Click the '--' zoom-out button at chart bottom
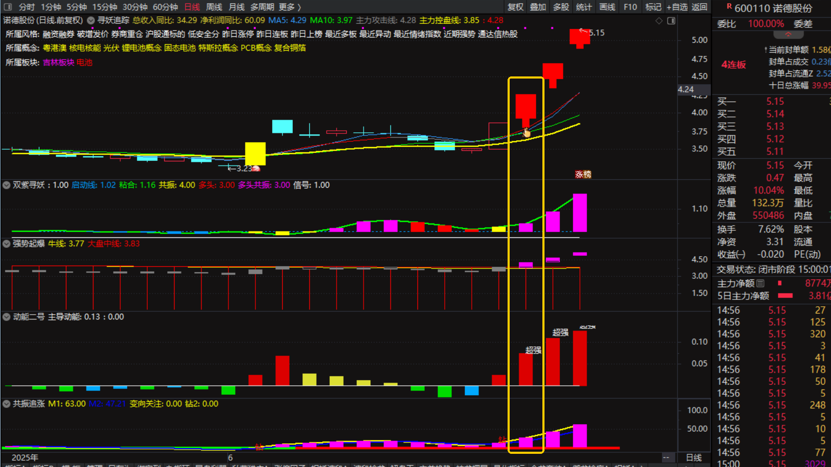The height and width of the screenshot is (467, 831). [666, 458]
